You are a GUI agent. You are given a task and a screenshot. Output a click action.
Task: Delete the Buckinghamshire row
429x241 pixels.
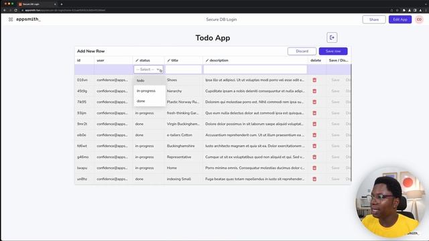pos(314,146)
